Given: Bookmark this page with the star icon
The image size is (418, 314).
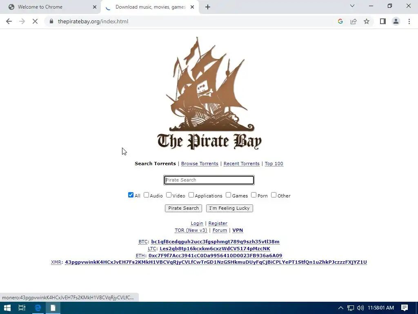Looking at the screenshot, I should 367,21.
